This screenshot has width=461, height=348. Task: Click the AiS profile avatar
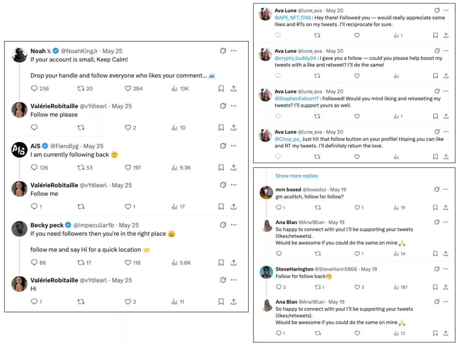click(x=19, y=150)
